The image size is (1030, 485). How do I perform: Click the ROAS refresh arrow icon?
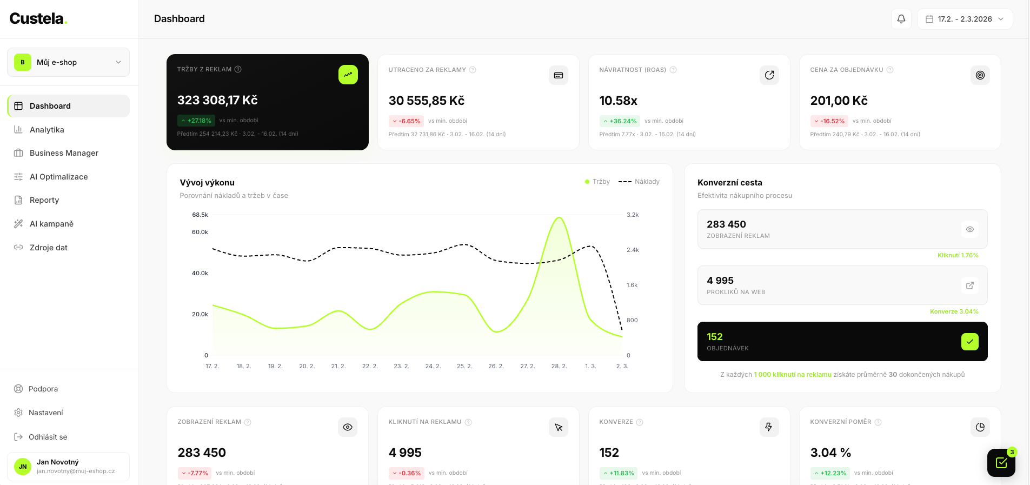769,75
